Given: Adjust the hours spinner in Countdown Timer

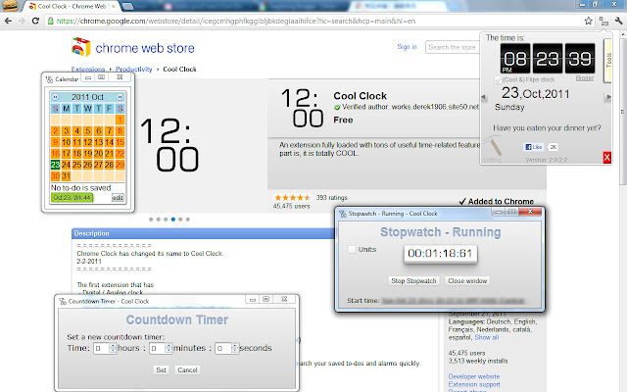Looking at the screenshot, I should pos(113,348).
